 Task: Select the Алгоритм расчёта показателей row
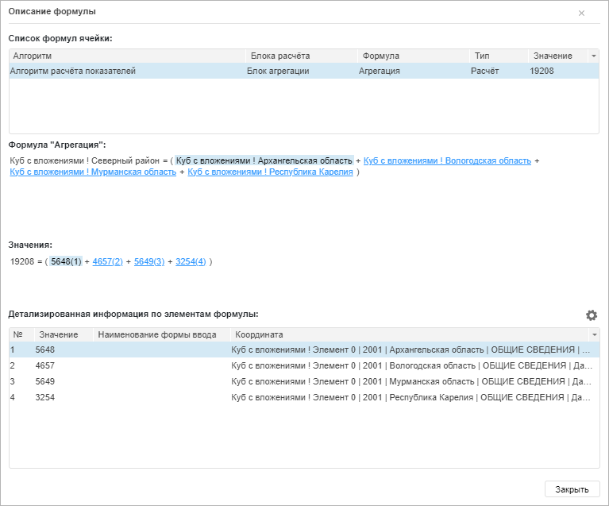[73, 71]
